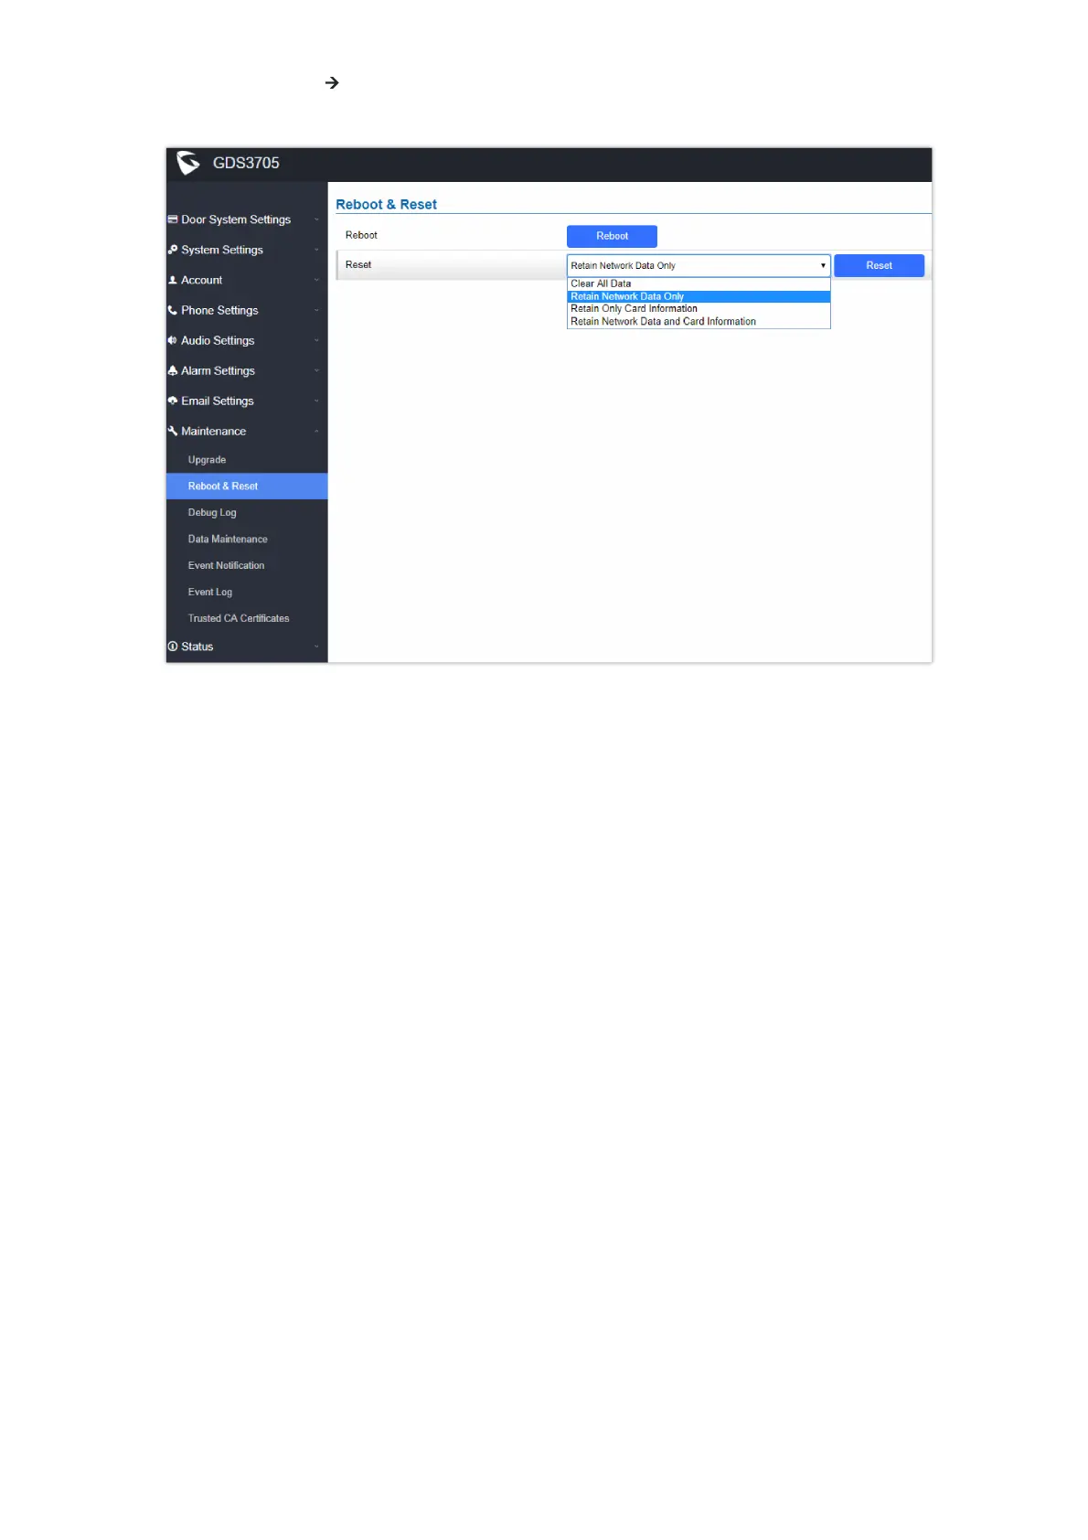Select Reboot & Reset sidebar item

247,486
